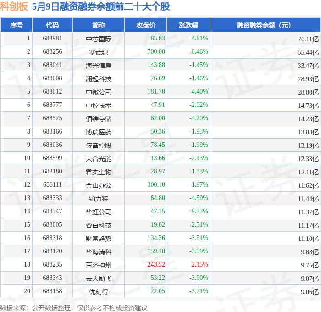The height and width of the screenshot is (312, 321).
Task: Select stock name 天合光能
Action: click(99, 159)
